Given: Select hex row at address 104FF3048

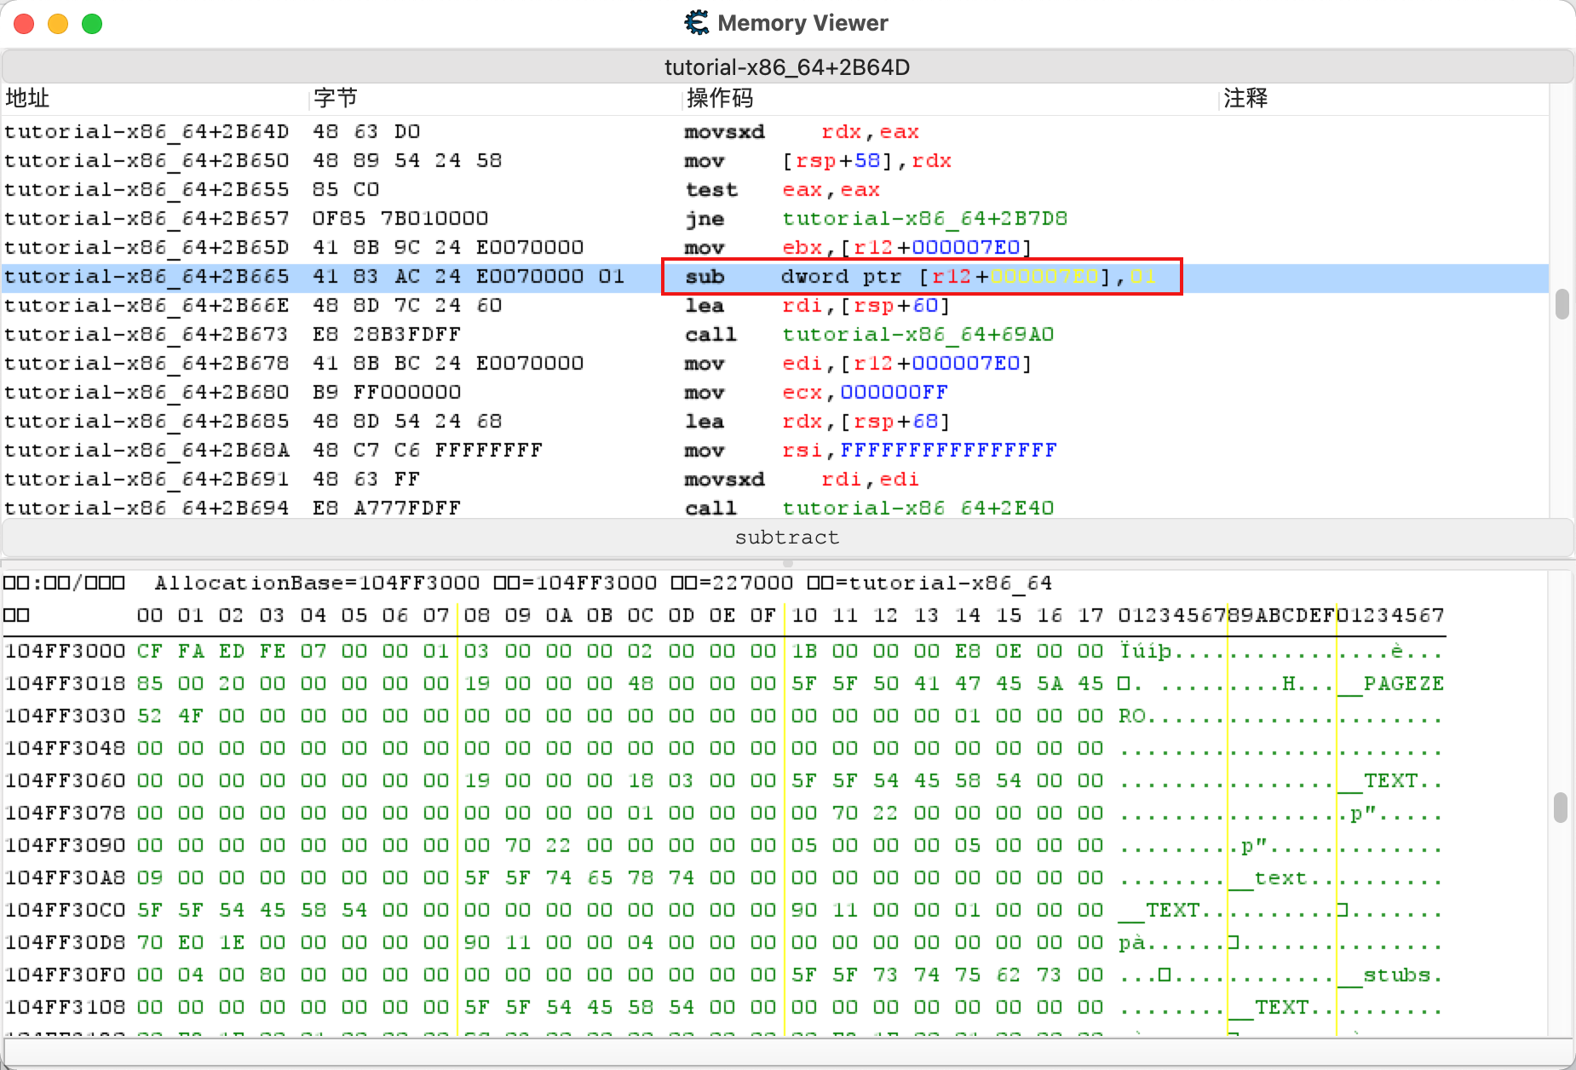Looking at the screenshot, I should (x=724, y=749).
